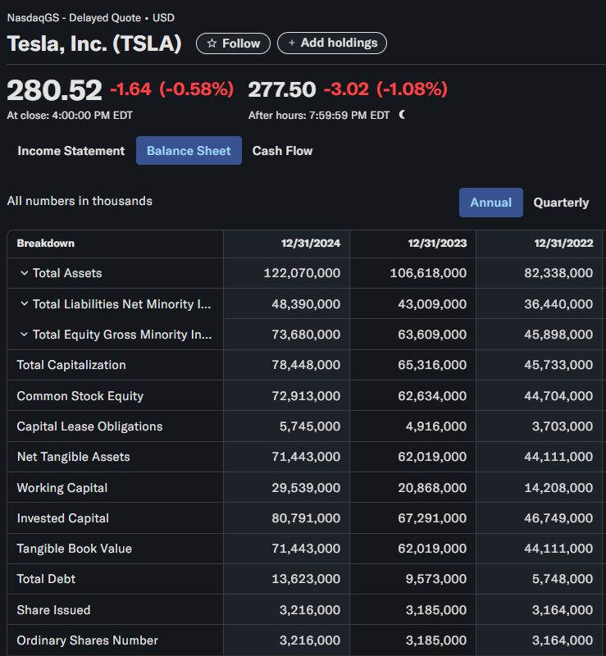Click the 12/31/2023 column header
The height and width of the screenshot is (656, 606).
pyautogui.click(x=437, y=244)
